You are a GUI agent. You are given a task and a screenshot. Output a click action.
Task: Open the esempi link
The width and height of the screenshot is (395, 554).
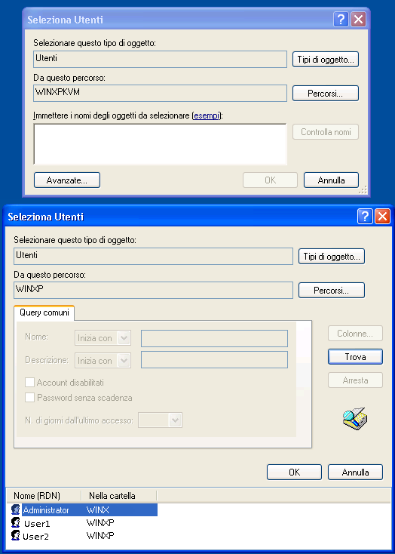[207, 115]
